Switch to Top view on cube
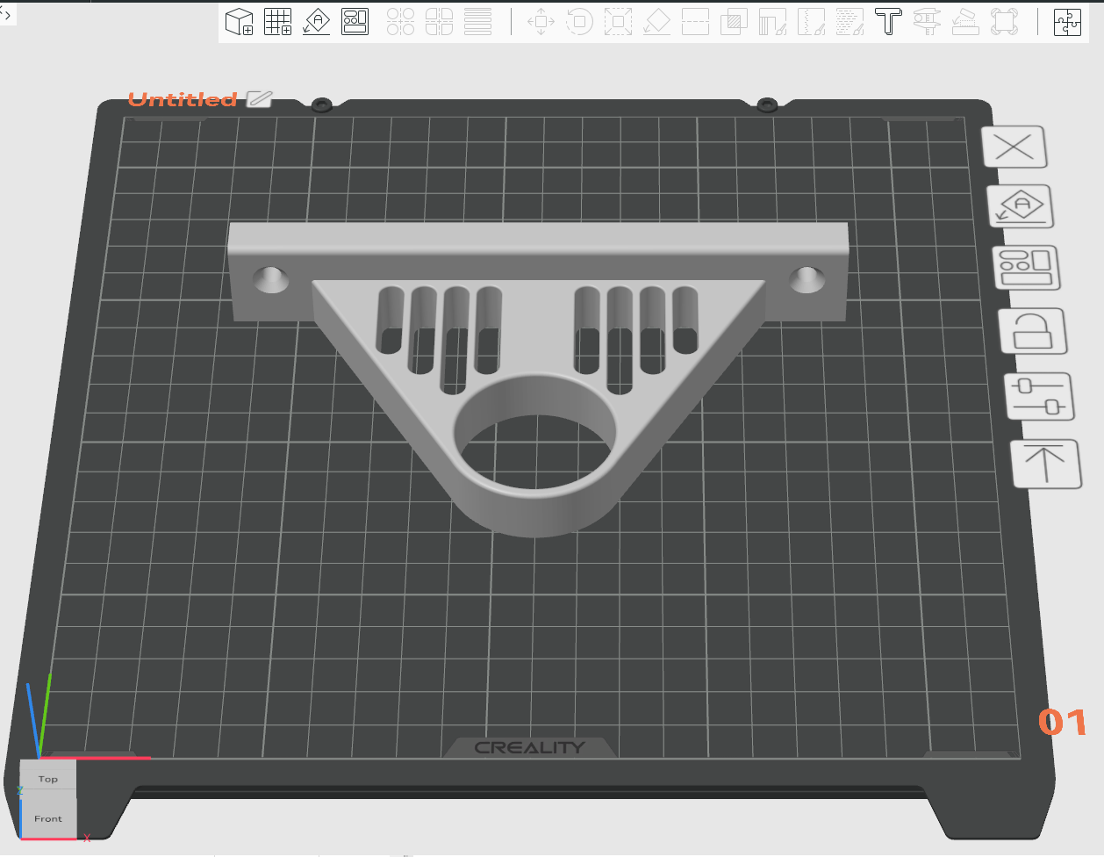The height and width of the screenshot is (857, 1104). [48, 776]
